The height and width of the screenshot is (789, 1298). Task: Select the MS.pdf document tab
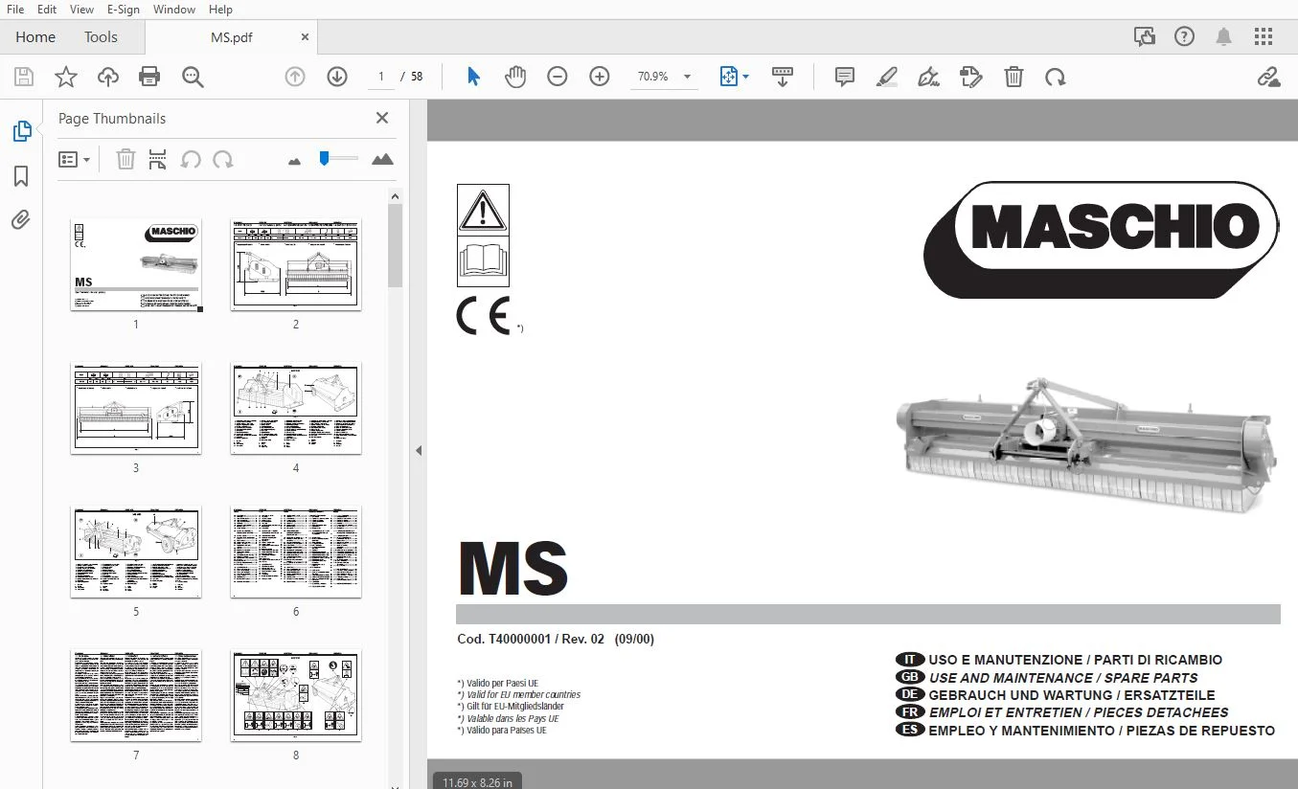pyautogui.click(x=231, y=37)
